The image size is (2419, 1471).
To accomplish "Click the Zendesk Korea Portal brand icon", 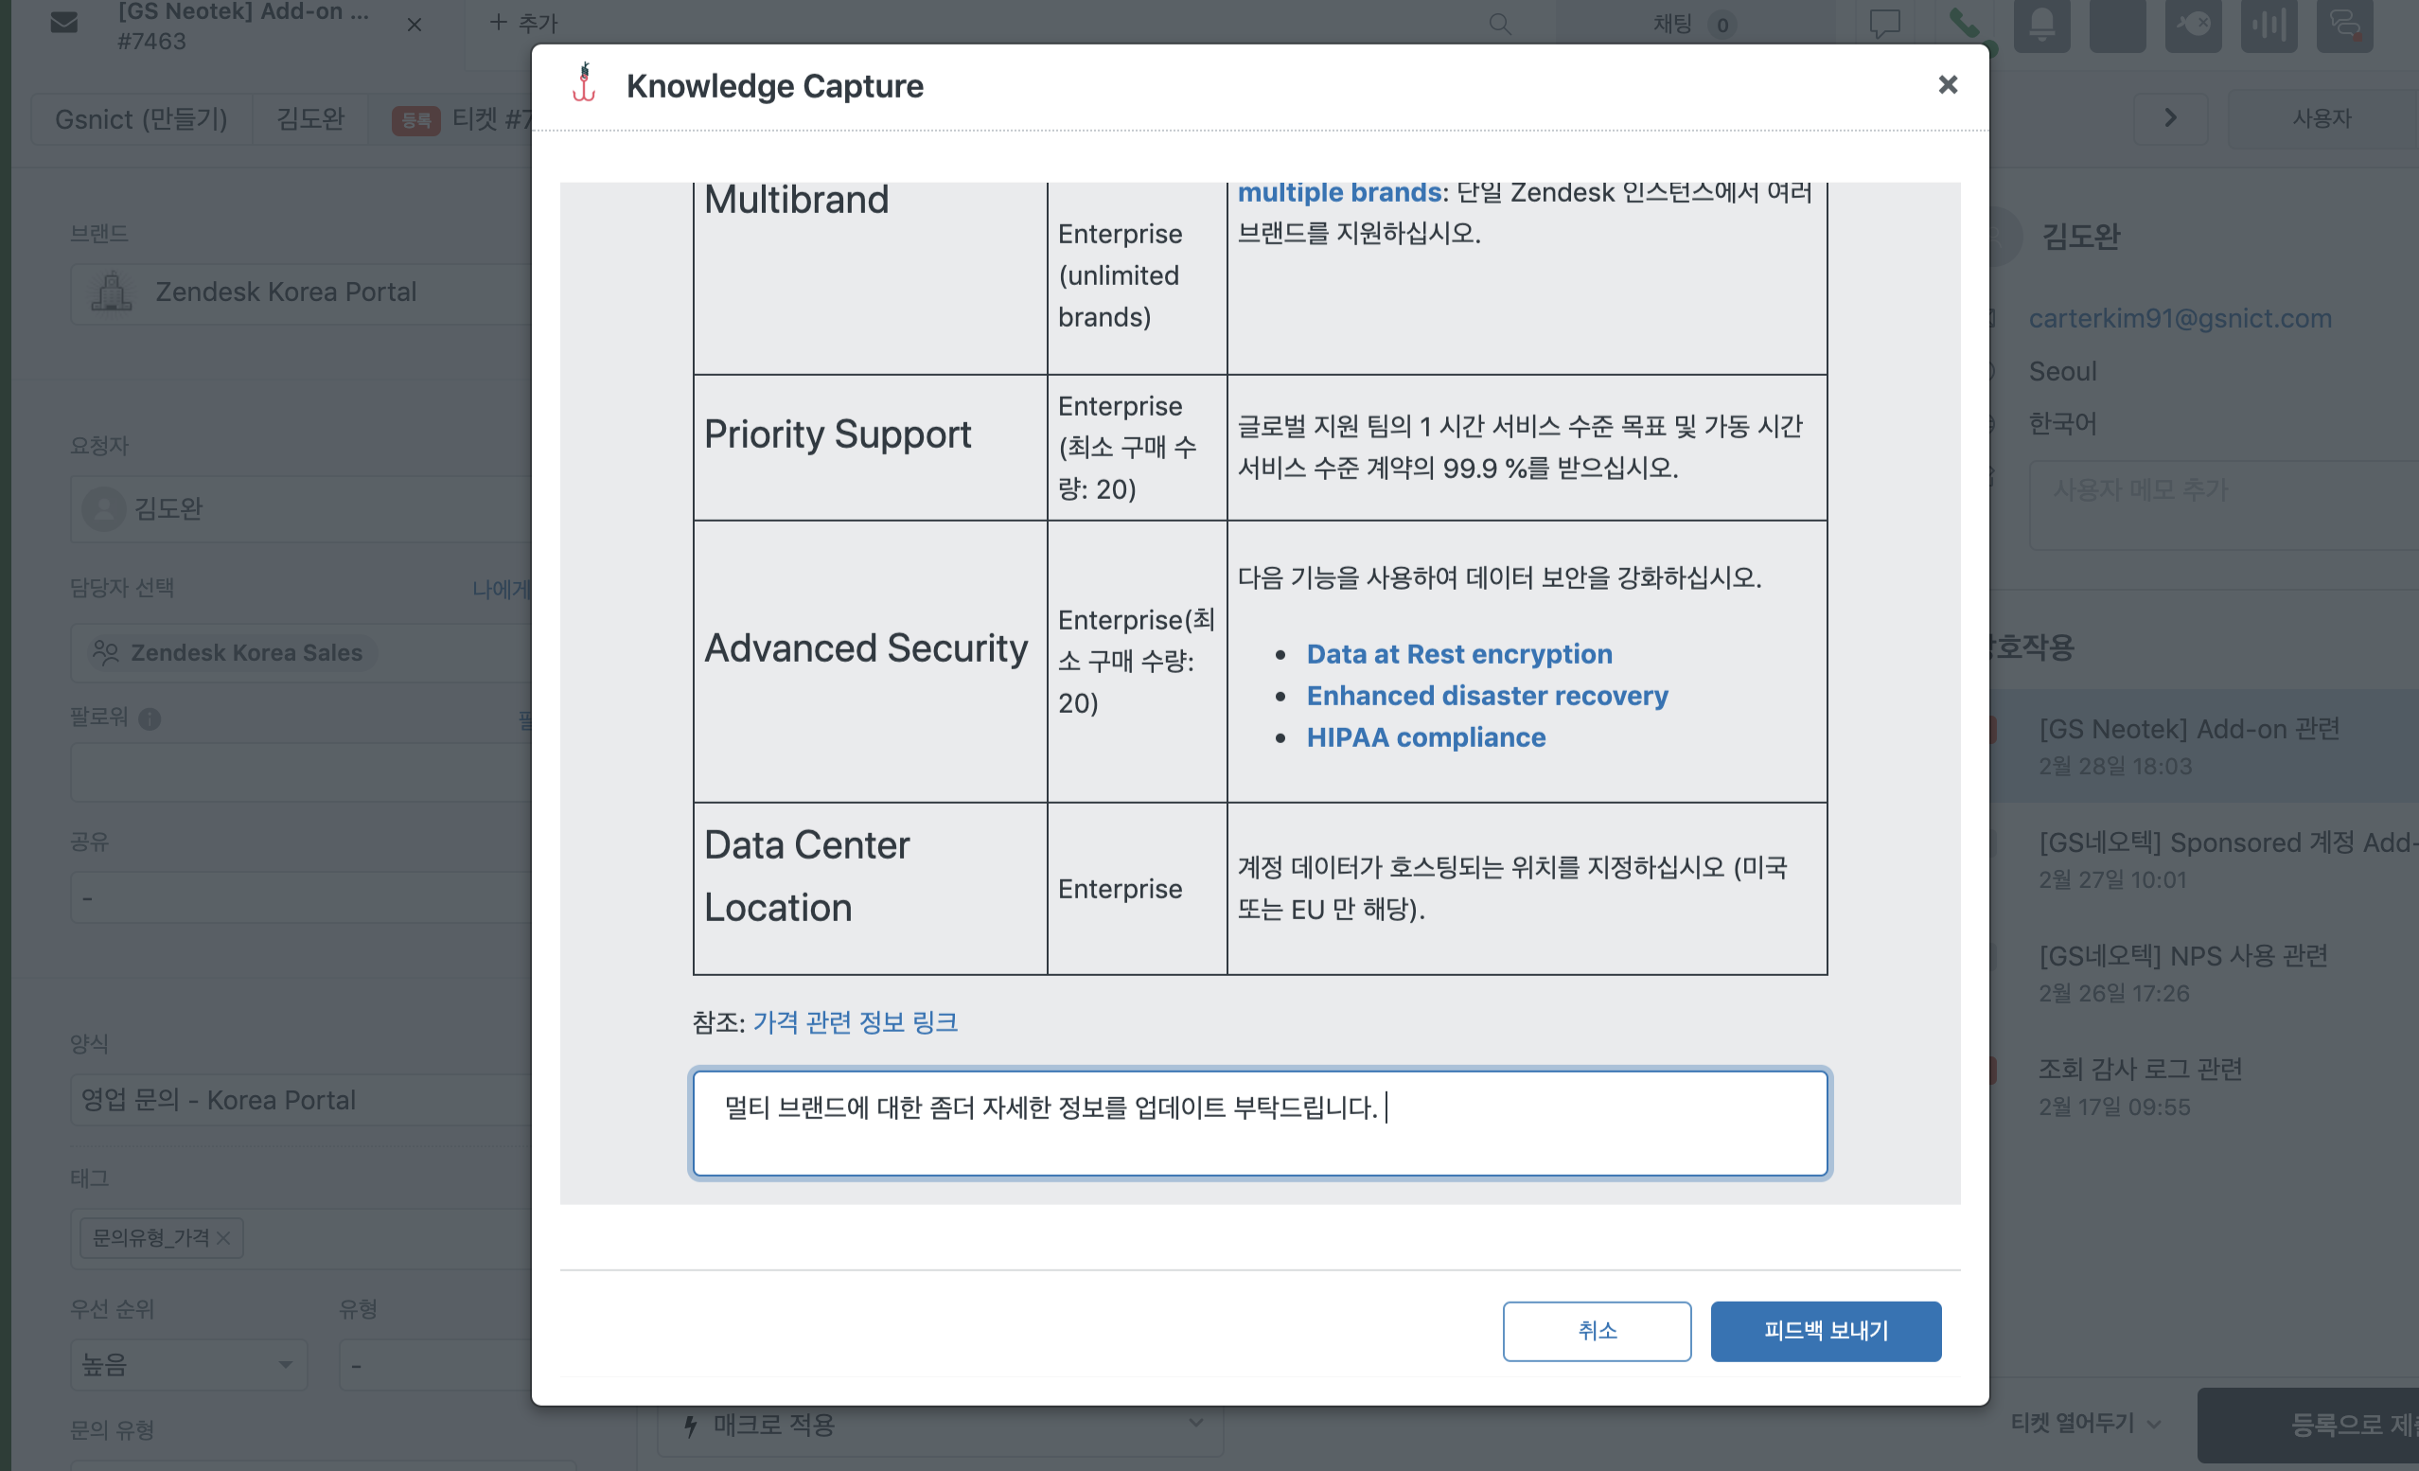I will pos(111,292).
